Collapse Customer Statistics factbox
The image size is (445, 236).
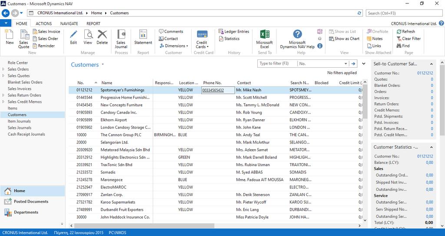(x=431, y=147)
